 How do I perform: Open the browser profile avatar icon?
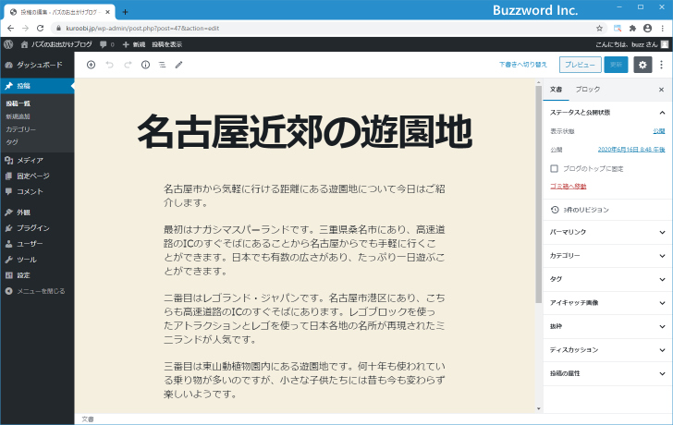tap(648, 29)
